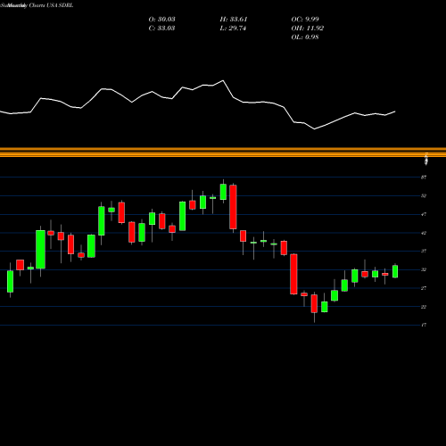Click the tall red candle just after the chart peak

click(x=233, y=207)
